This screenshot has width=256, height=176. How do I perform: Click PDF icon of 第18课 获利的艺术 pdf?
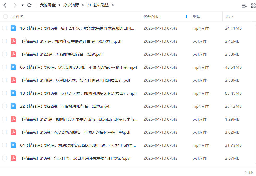click(x=13, y=80)
